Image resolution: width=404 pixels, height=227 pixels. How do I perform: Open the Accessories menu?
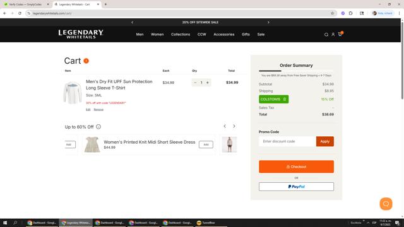pyautogui.click(x=224, y=34)
